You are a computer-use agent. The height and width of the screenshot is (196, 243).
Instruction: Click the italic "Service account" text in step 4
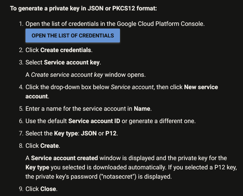(x=133, y=87)
